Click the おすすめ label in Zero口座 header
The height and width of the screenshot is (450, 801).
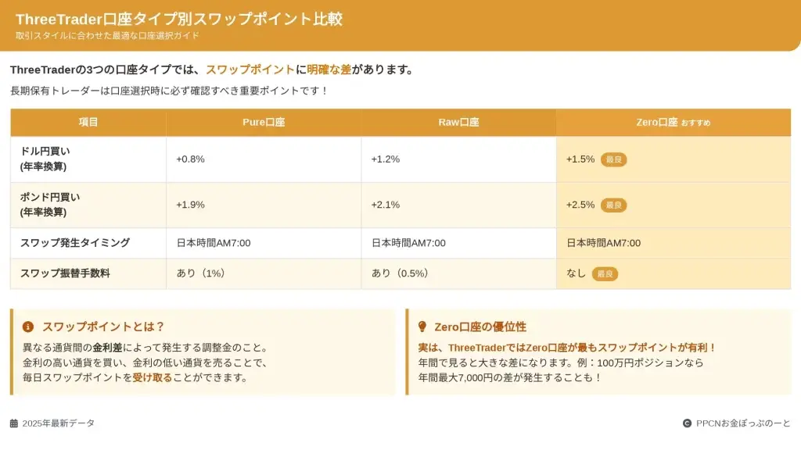pyautogui.click(x=695, y=123)
